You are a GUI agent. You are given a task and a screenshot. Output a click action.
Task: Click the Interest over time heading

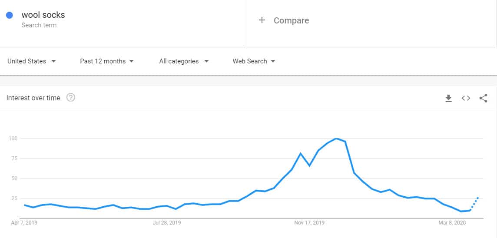[33, 98]
